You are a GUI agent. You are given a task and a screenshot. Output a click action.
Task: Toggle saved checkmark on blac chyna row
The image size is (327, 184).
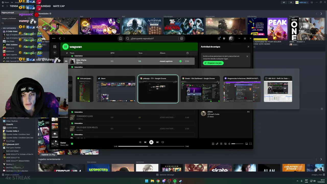[x=181, y=61]
